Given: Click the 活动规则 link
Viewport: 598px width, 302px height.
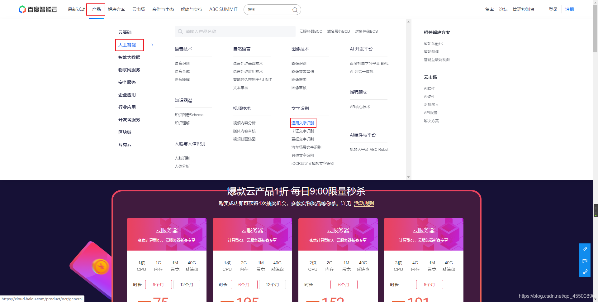Looking at the screenshot, I should pyautogui.click(x=364, y=203).
